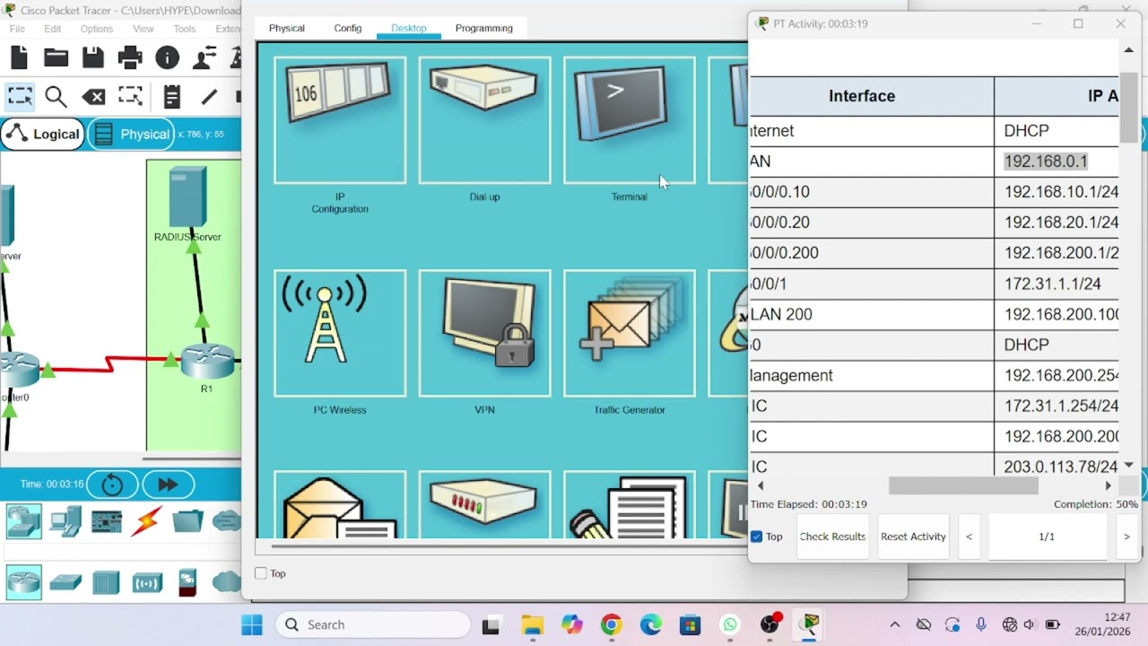This screenshot has height=646, width=1148.
Task: Switch to the Programming tab
Action: click(484, 28)
